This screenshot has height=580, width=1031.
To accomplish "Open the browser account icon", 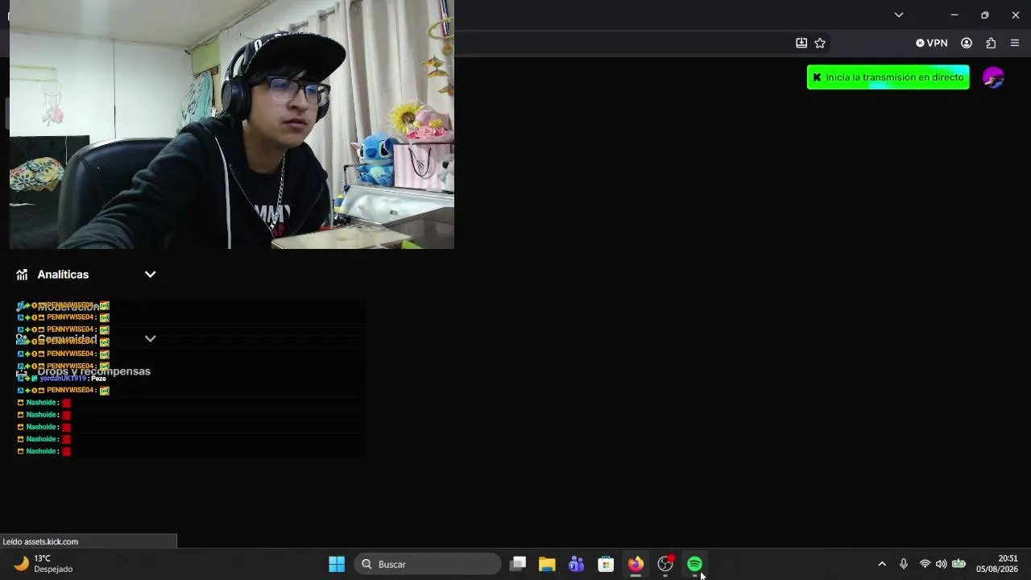I will point(967,43).
